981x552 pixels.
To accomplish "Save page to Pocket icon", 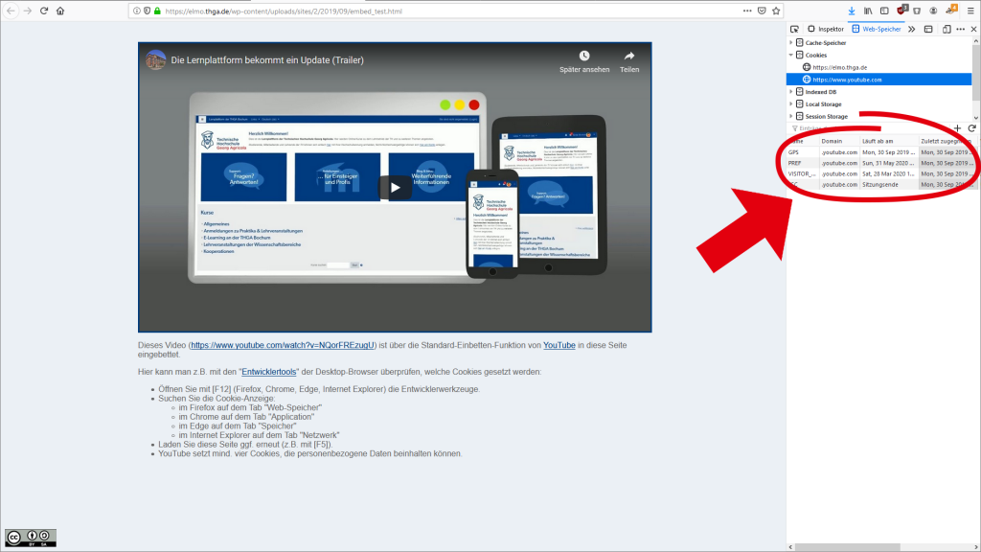I will [x=762, y=11].
